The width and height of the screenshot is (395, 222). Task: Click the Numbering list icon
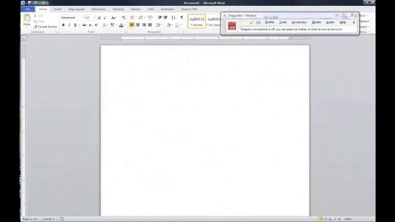tap(141, 18)
